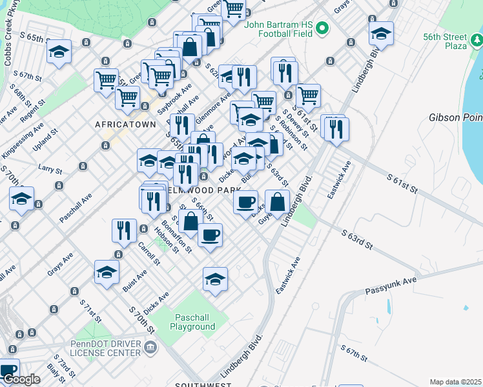Click the S 70th St label near playground

(x=141, y=320)
